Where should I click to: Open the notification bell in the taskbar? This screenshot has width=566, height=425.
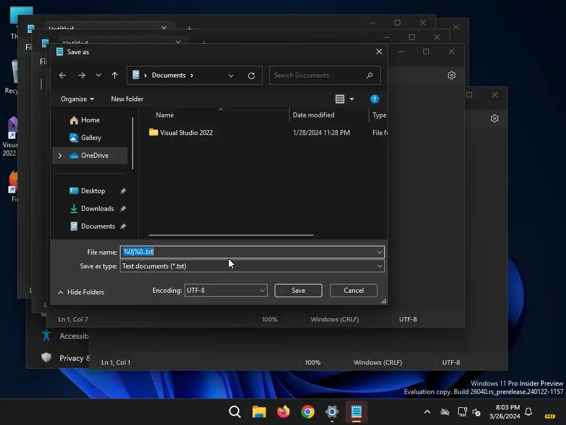pyautogui.click(x=528, y=412)
